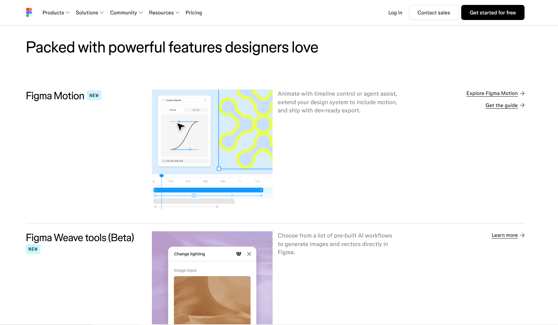Image resolution: width=558 pixels, height=325 pixels.
Task: Click arrow icon beside Get the guide
Action: pos(522,105)
